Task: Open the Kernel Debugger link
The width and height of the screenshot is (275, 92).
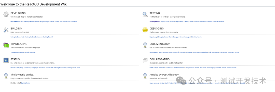Action: [174, 37]
